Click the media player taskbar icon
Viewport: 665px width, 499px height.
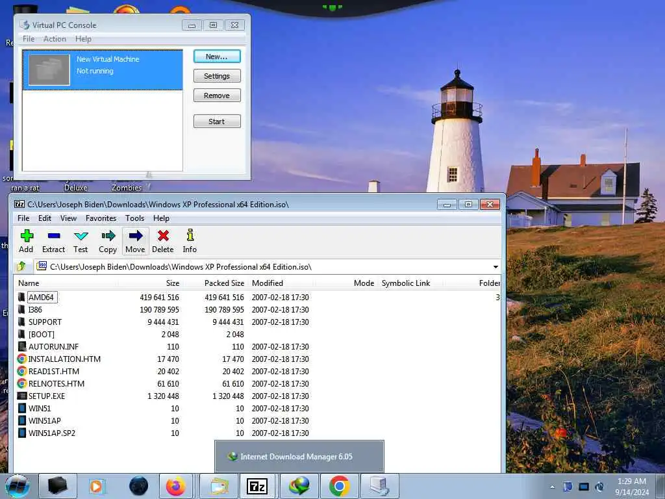(x=97, y=486)
